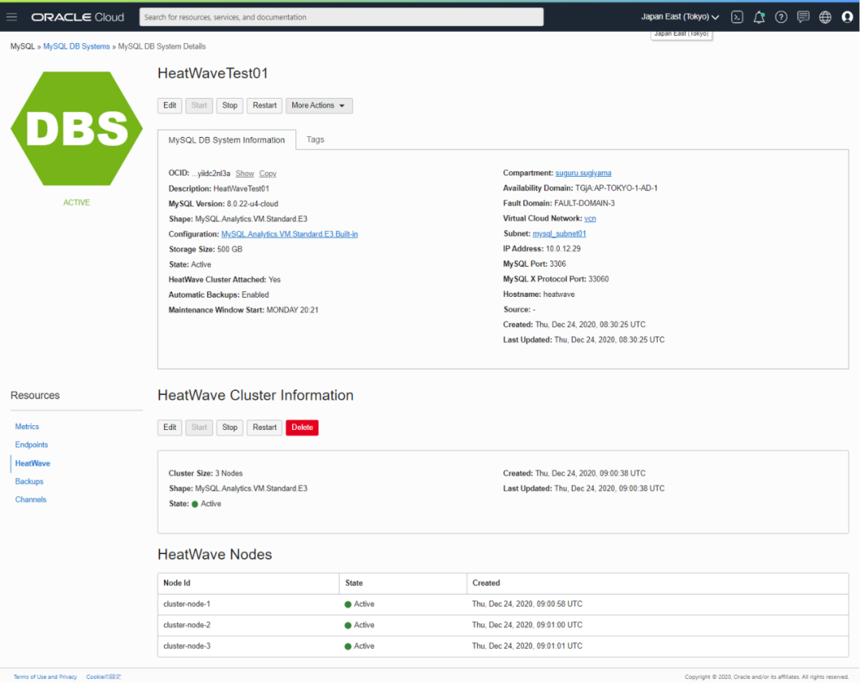Edit the HeatWave cluster
This screenshot has width=860, height=683.
[x=170, y=427]
